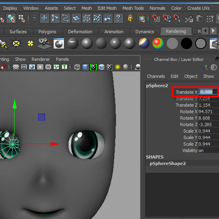The image size is (219, 219).
Task: Switch to the Deformation shelf tab
Action: click(x=80, y=32)
